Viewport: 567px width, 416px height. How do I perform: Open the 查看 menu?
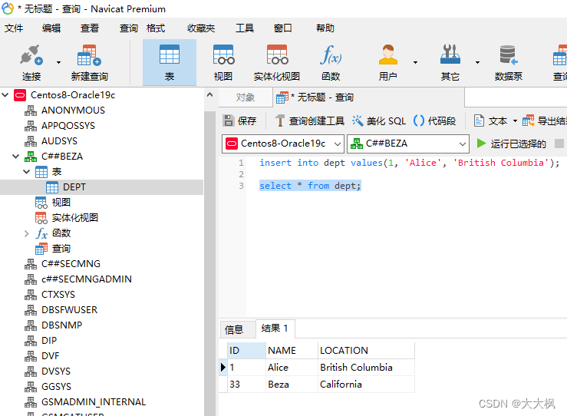point(90,28)
